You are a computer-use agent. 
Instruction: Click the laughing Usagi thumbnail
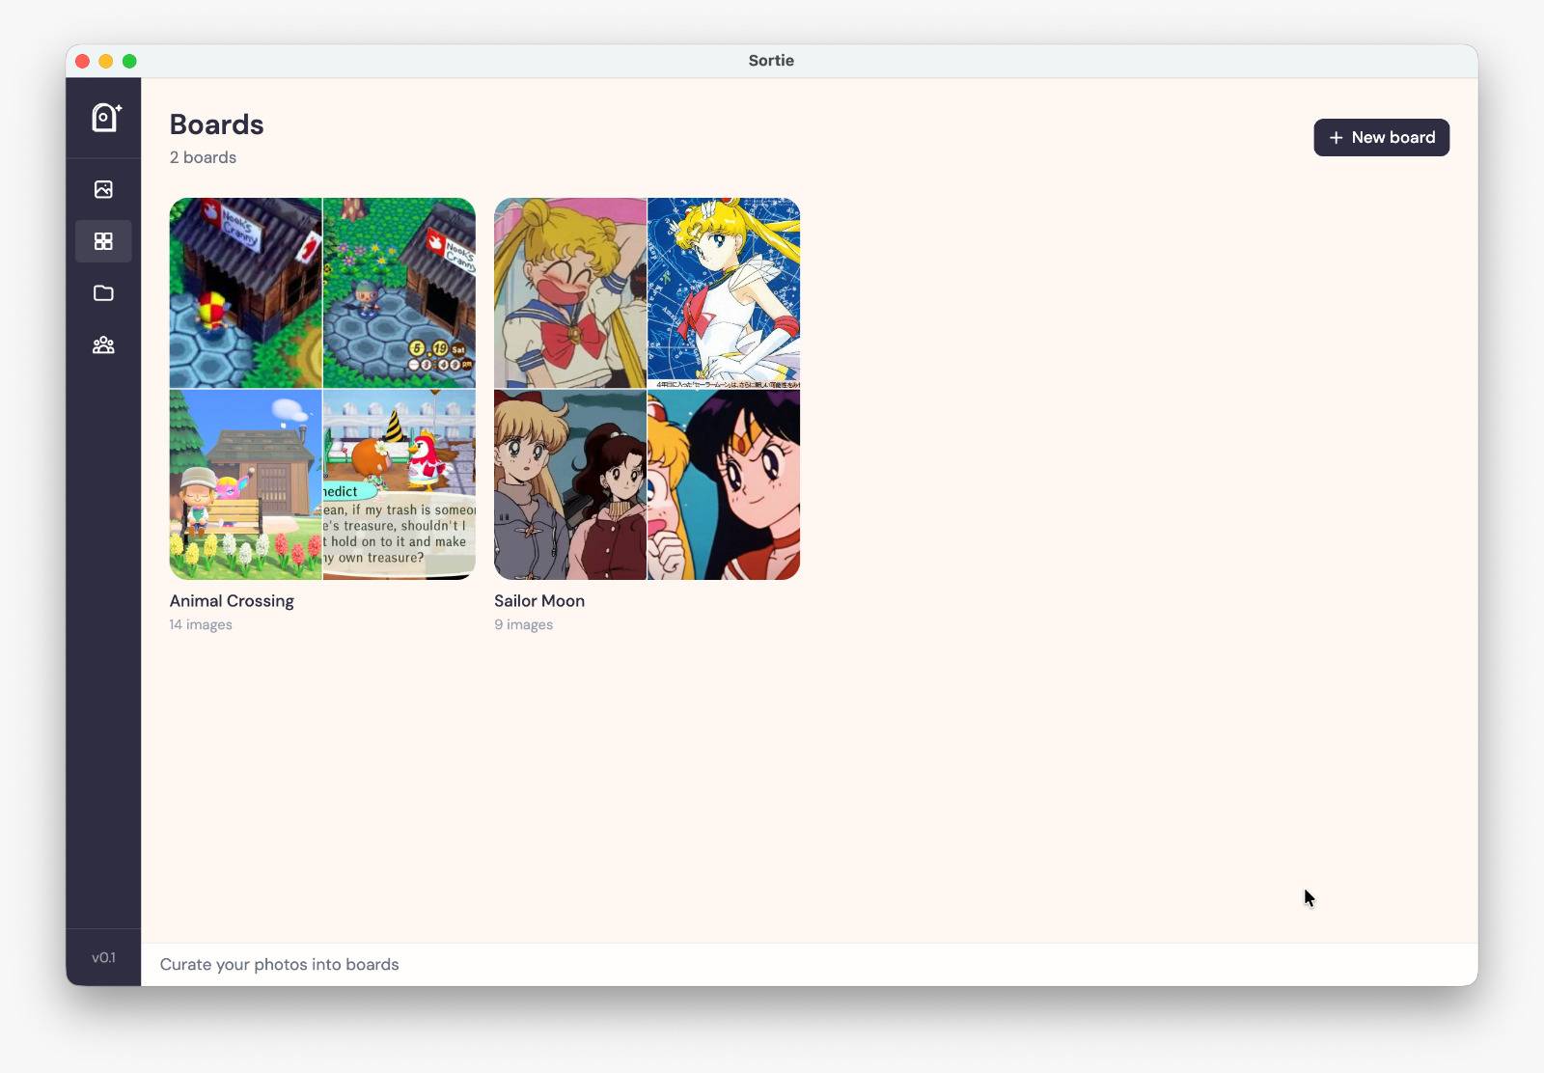[x=569, y=292]
